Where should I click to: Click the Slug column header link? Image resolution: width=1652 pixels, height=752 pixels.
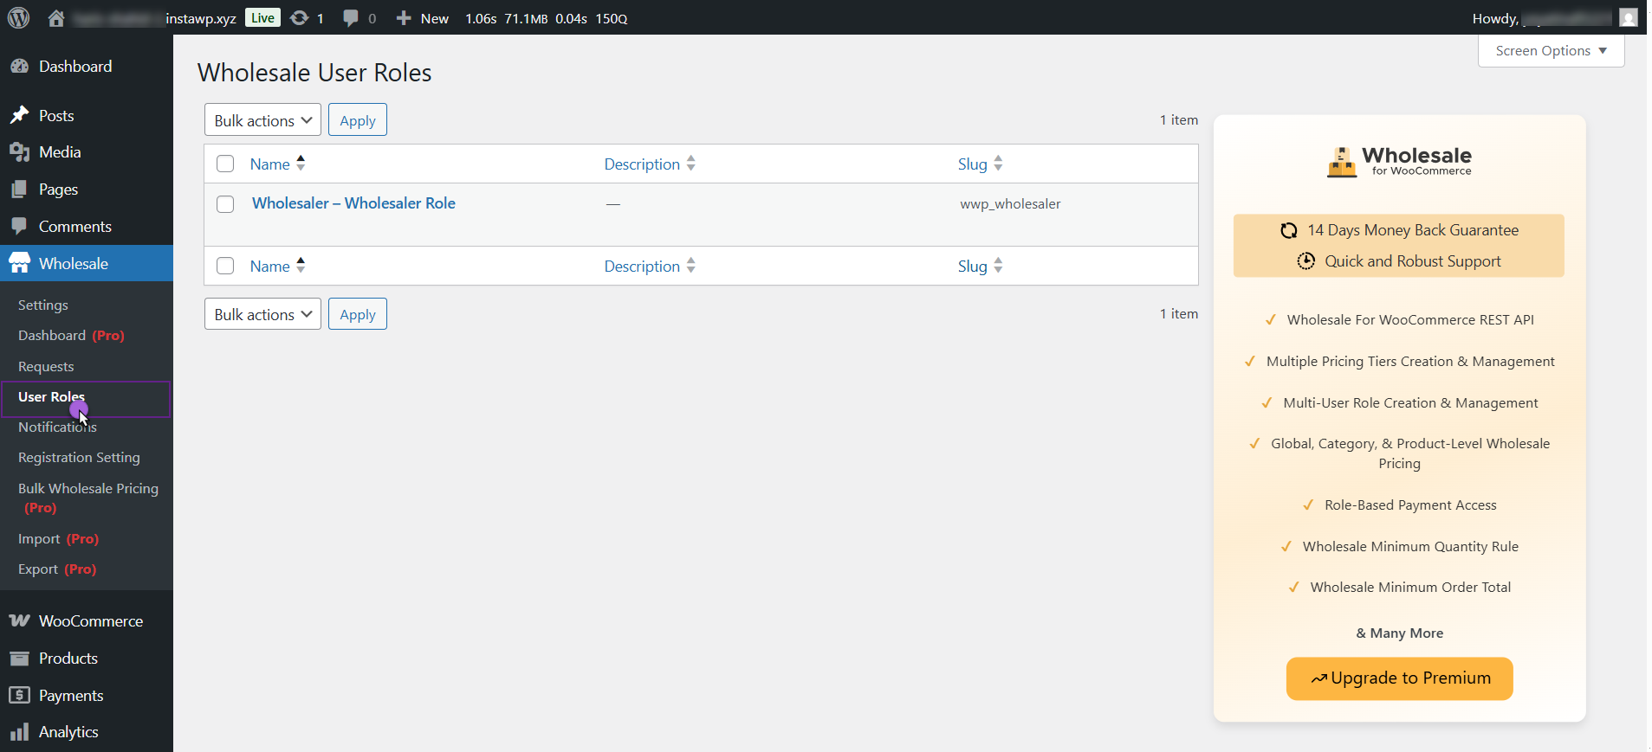pos(973,164)
